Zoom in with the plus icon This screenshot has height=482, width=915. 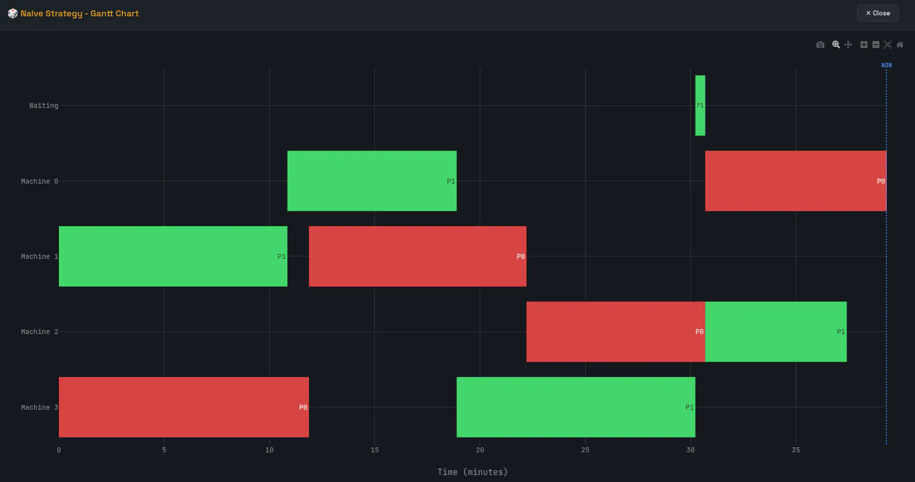tap(864, 45)
